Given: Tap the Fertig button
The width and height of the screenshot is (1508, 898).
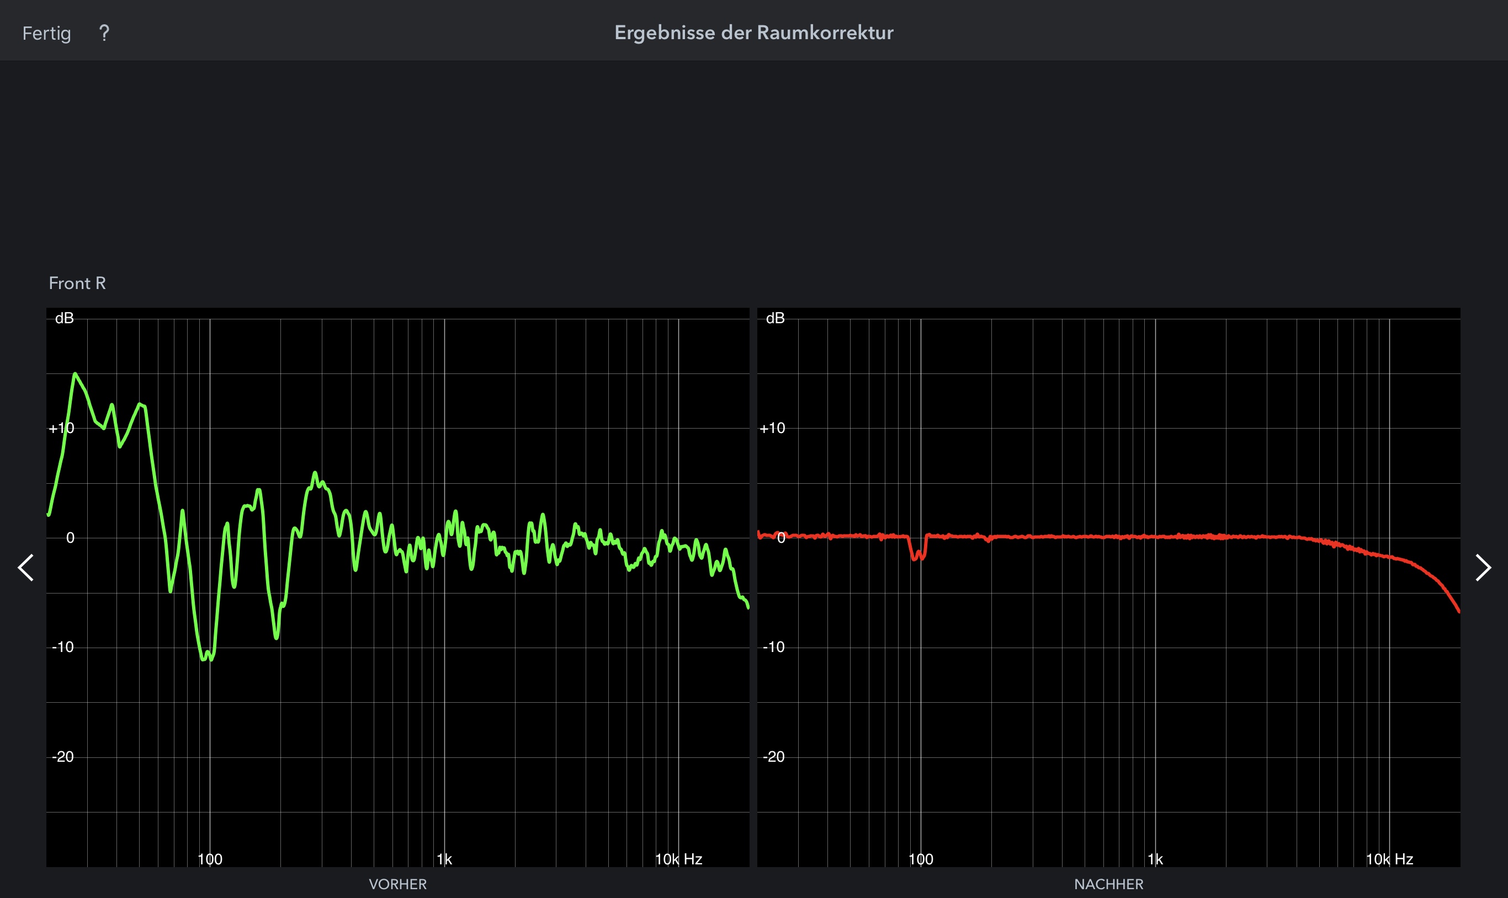Looking at the screenshot, I should point(46,33).
